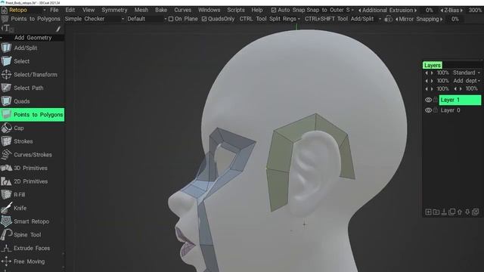The image size is (484, 272).
Task: Open the Add depth dropdown in Layers
Action: (467, 81)
